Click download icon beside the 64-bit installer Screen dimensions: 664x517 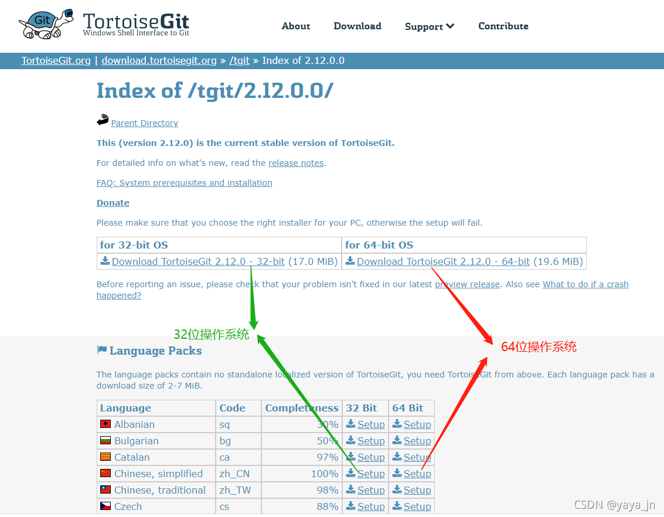(350, 261)
